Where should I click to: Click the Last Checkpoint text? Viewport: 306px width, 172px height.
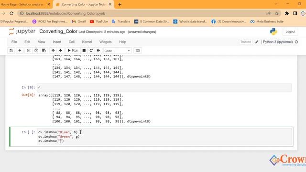click(102, 32)
